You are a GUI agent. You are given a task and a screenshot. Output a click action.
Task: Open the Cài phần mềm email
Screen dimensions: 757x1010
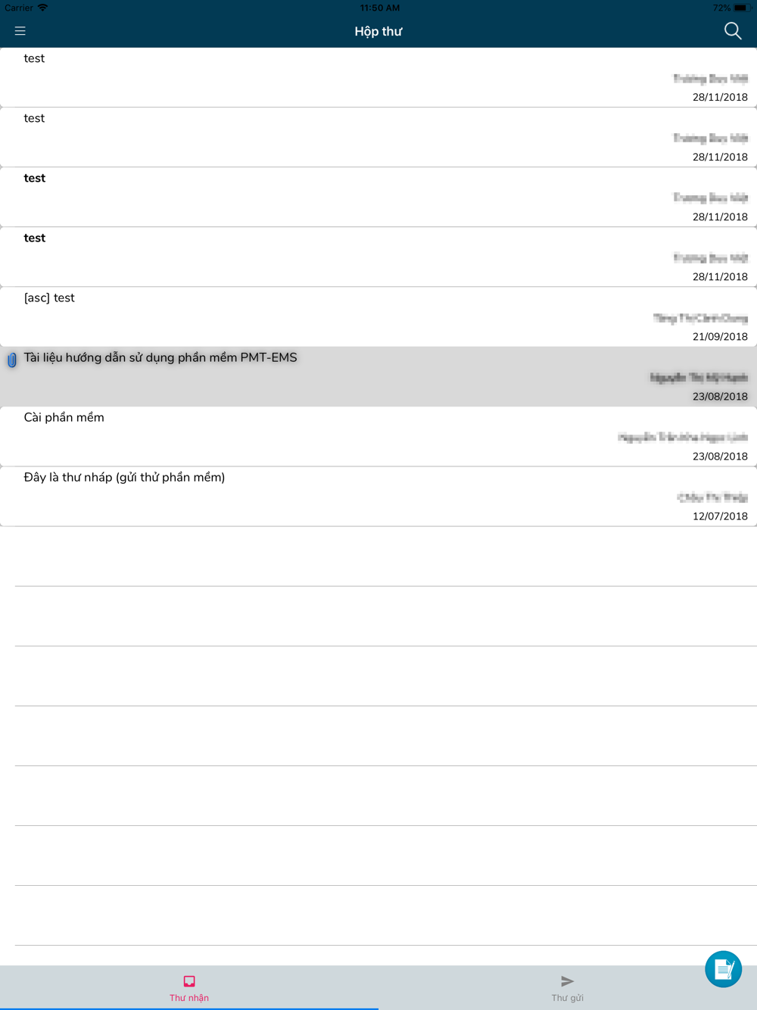coord(378,436)
